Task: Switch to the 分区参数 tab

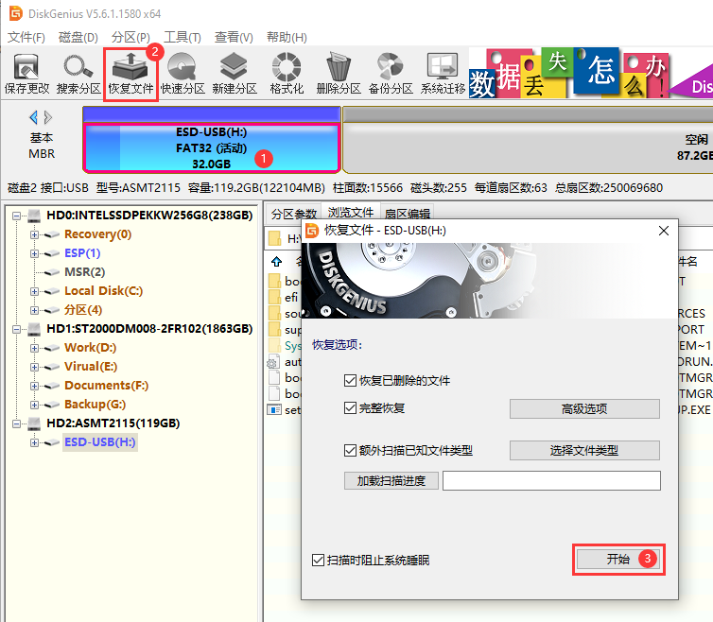Action: (292, 214)
